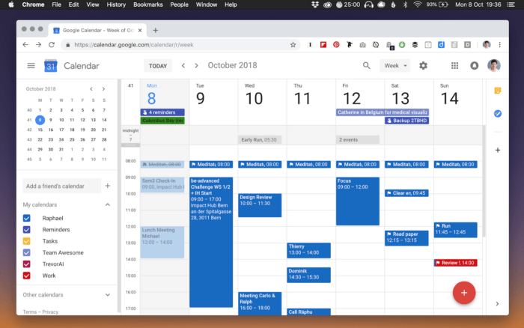Click plus next to Add a friend's calendar
This screenshot has height=328, width=524.
point(108,186)
